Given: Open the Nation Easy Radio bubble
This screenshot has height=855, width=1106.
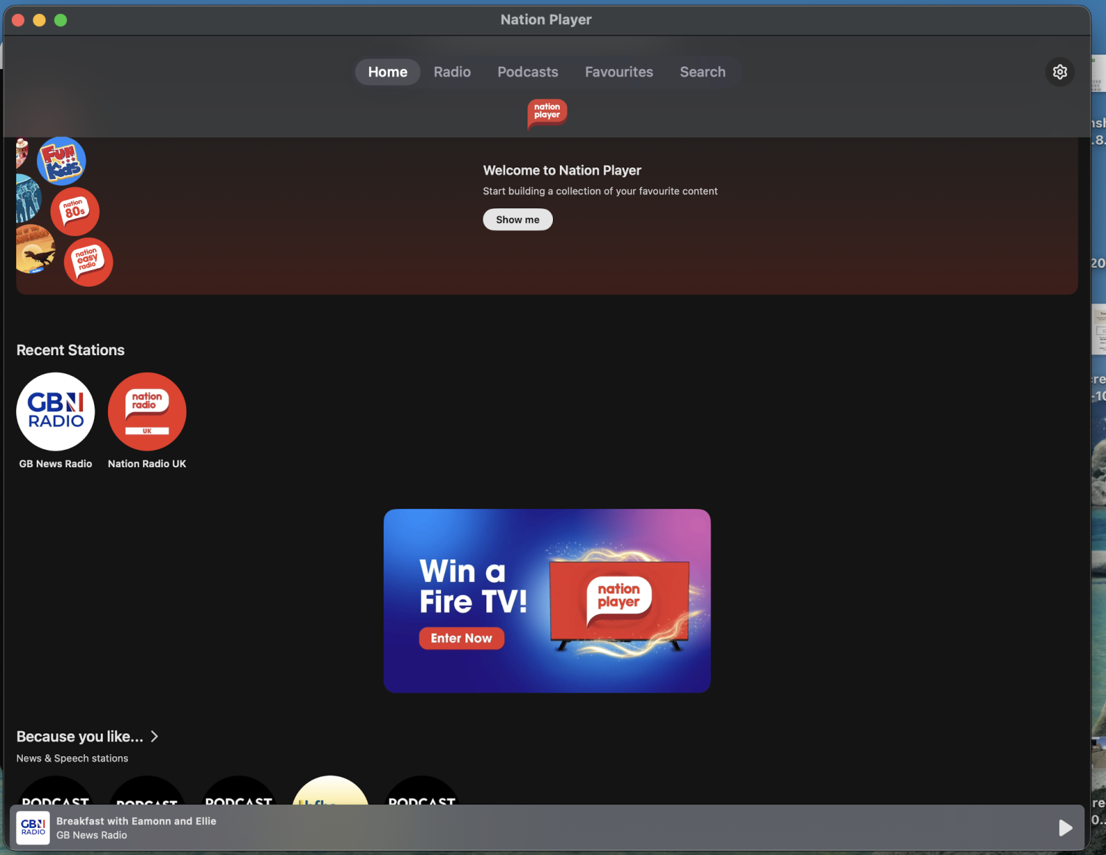Looking at the screenshot, I should click(88, 262).
